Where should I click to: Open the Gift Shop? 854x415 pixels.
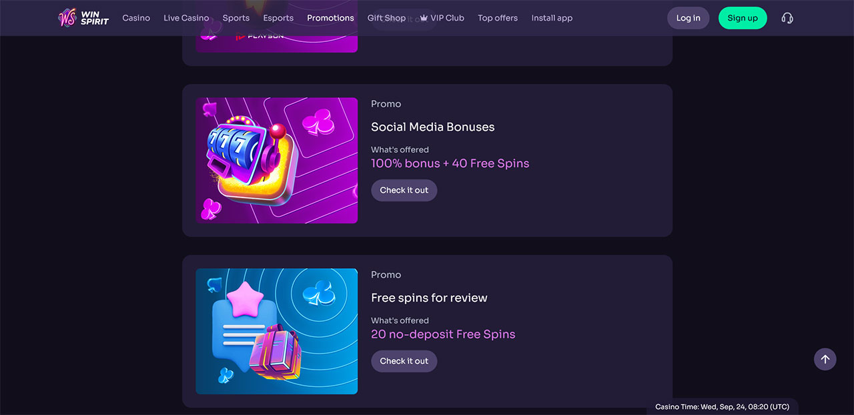(386, 18)
